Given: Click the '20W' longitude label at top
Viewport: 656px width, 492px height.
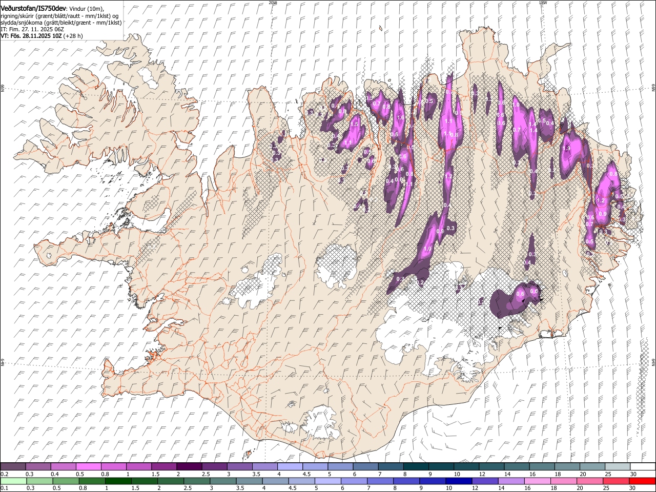Looking at the screenshot, I should click(x=273, y=3).
